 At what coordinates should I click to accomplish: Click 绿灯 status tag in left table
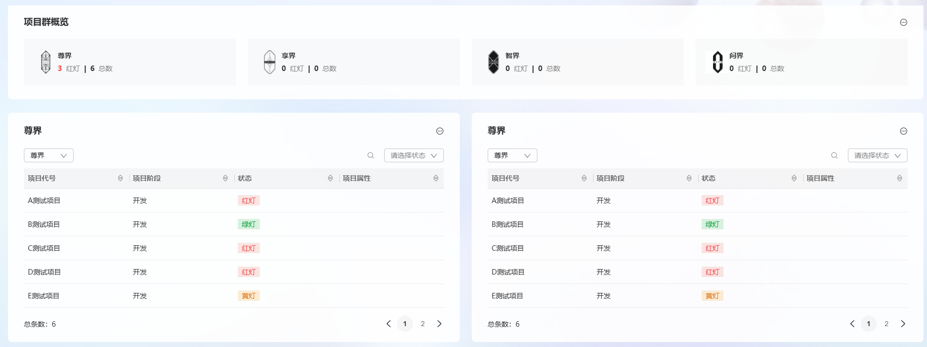[x=249, y=224]
